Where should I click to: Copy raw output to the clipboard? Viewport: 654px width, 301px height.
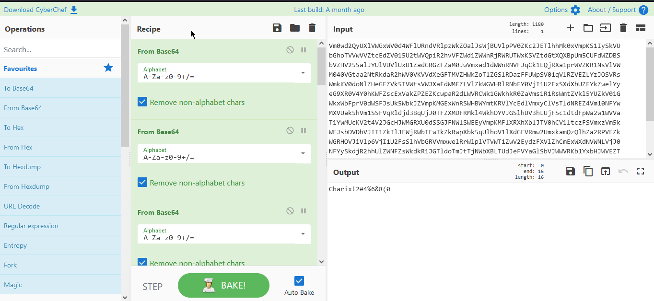[x=588, y=172]
